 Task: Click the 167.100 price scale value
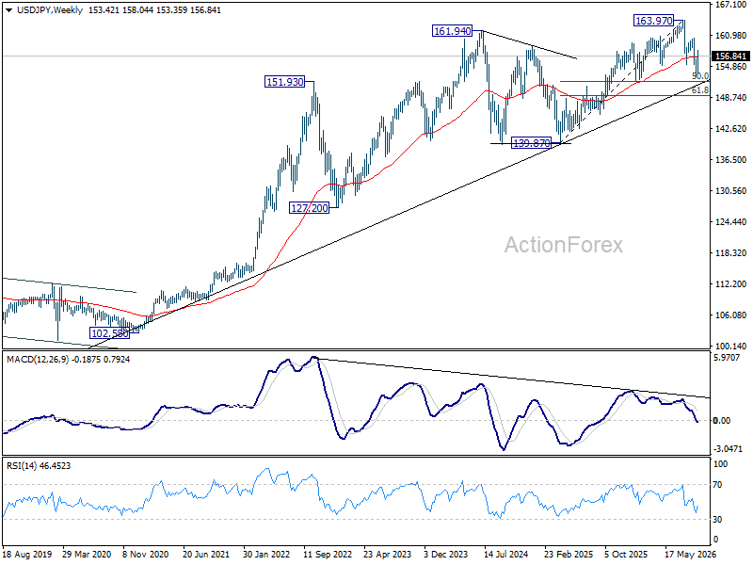pyautogui.click(x=730, y=5)
